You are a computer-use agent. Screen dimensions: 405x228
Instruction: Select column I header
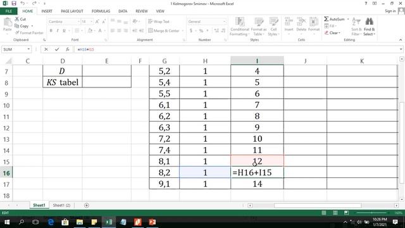(257, 61)
